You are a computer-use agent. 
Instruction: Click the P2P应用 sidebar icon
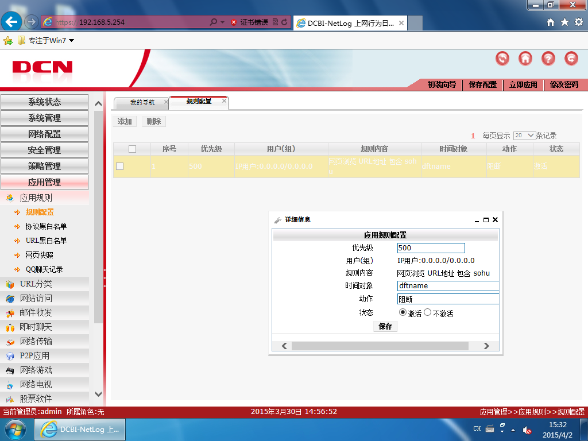(x=10, y=356)
